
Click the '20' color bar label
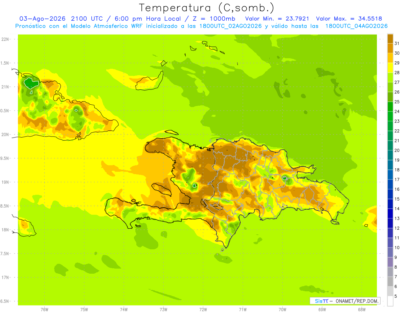pos(398,150)
